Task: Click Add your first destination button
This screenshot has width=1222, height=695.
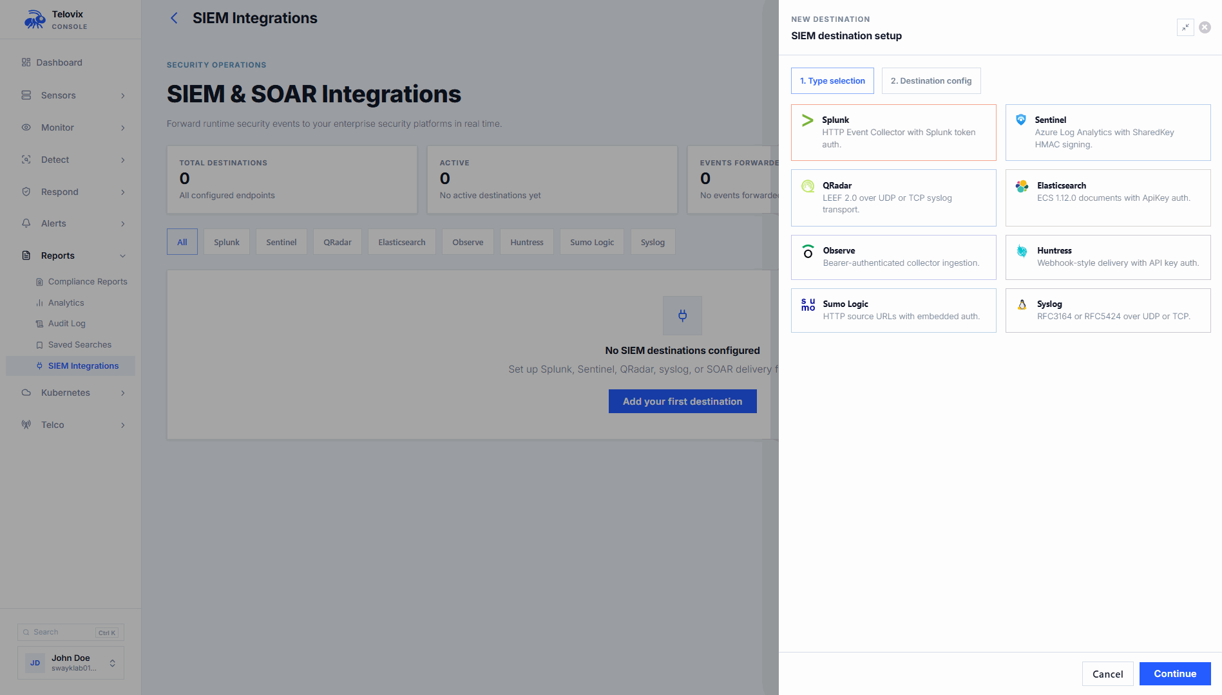Action: click(682, 402)
